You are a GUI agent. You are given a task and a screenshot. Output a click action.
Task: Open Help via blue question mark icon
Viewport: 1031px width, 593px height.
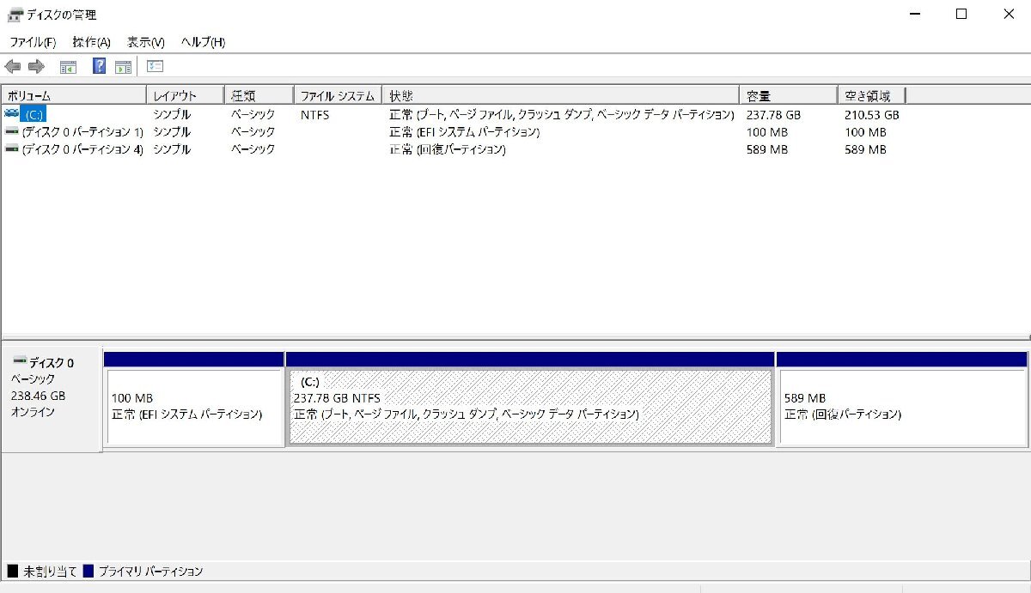coord(100,66)
